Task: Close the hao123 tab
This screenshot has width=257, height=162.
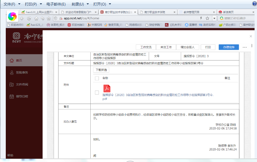Action: click(56, 12)
